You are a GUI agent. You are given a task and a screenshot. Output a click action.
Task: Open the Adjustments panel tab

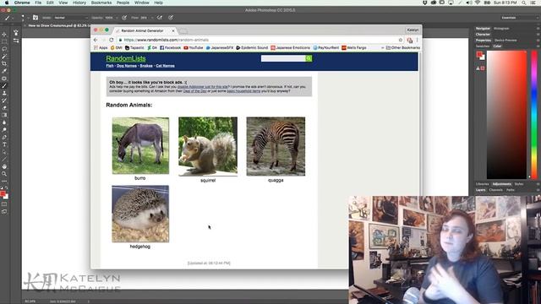click(501, 184)
